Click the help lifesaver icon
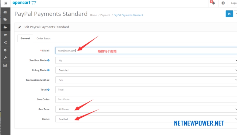This screenshot has width=237, height=135. click(x=223, y=3)
